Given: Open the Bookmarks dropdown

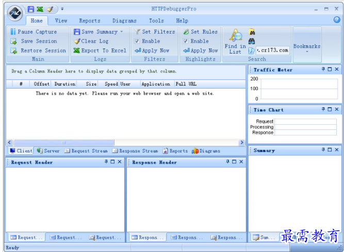Looking at the screenshot, I should (307, 45).
